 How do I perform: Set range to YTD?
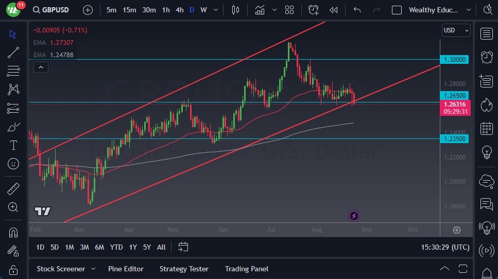[116, 247]
